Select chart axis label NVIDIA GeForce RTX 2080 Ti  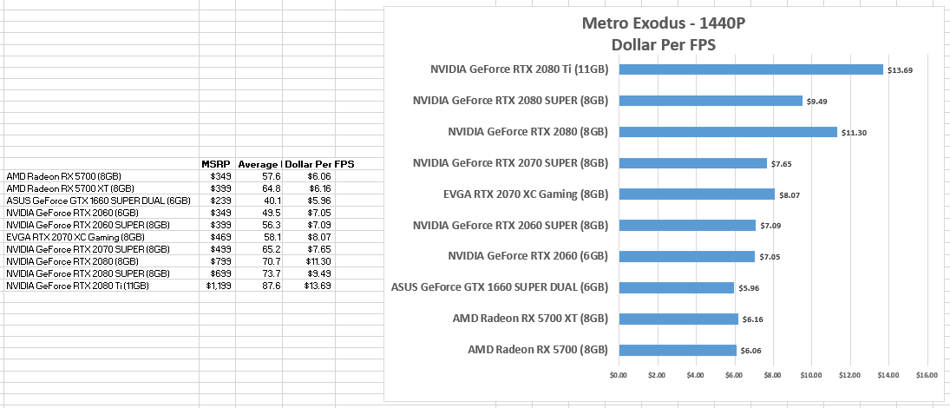[519, 69]
